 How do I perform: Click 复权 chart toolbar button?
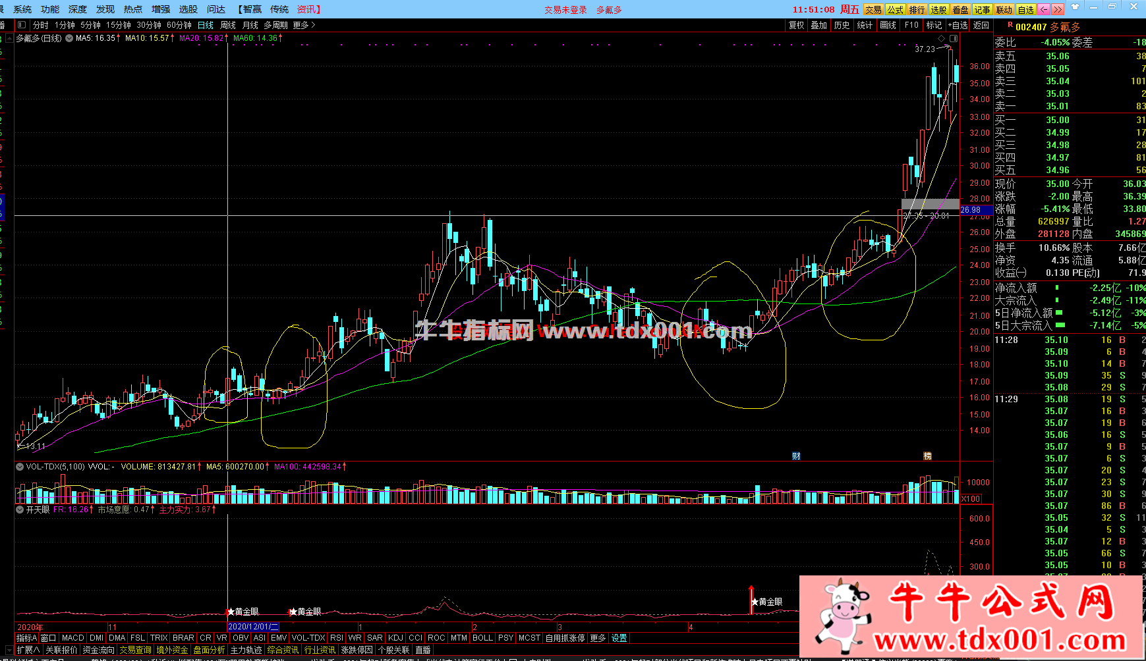tap(797, 25)
